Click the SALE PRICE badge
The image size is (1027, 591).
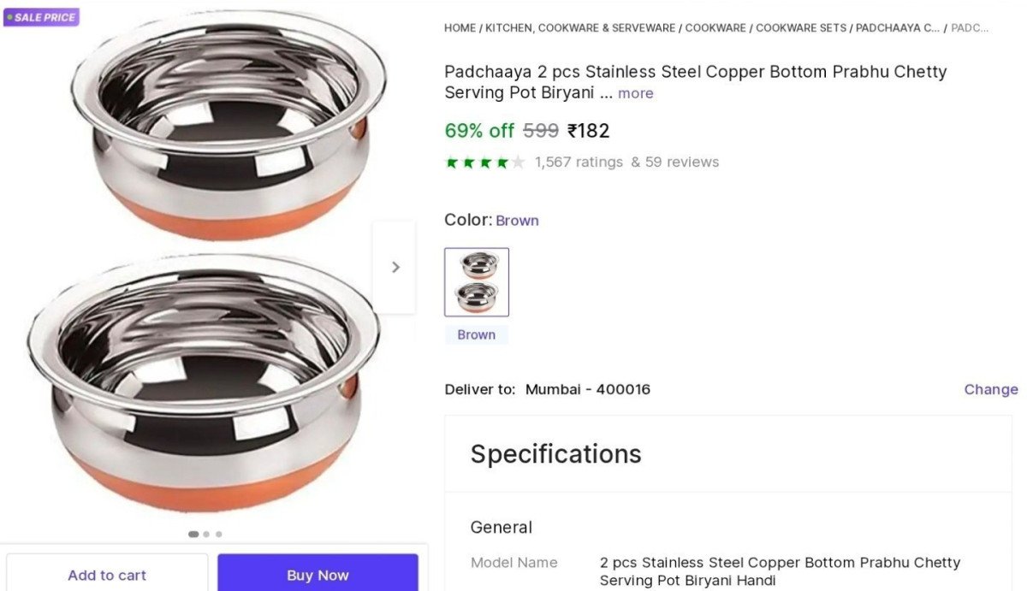point(41,17)
